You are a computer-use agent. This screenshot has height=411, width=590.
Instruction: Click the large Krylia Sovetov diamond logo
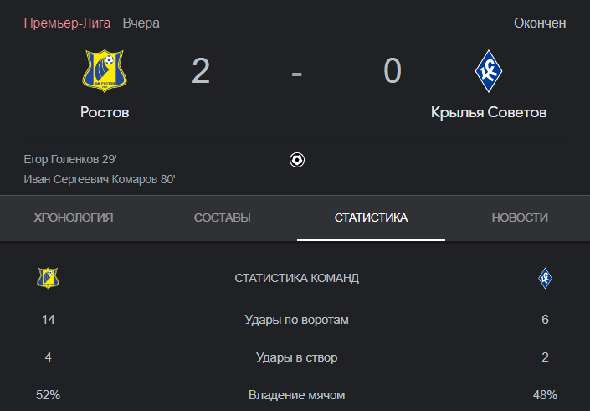pos(489,71)
